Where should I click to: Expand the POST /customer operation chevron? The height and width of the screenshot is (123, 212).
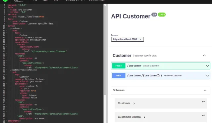(x=207, y=66)
